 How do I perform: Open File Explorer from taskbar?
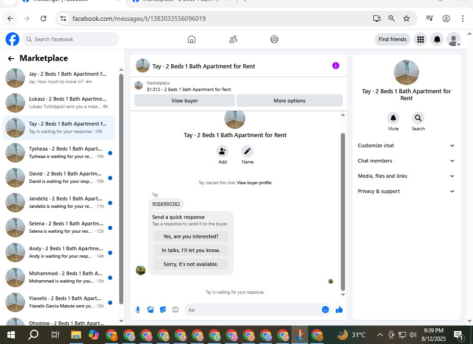tap(76, 335)
